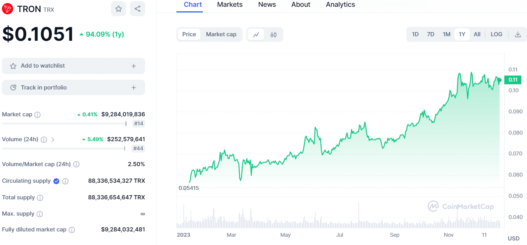Set chart range to 1D
The height and width of the screenshot is (245, 527).
415,34
